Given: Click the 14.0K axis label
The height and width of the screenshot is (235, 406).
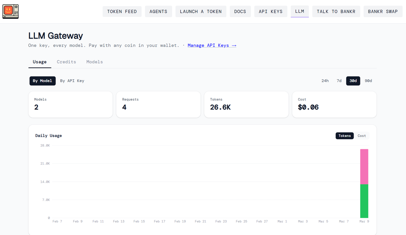Looking at the screenshot, I should (46, 182).
